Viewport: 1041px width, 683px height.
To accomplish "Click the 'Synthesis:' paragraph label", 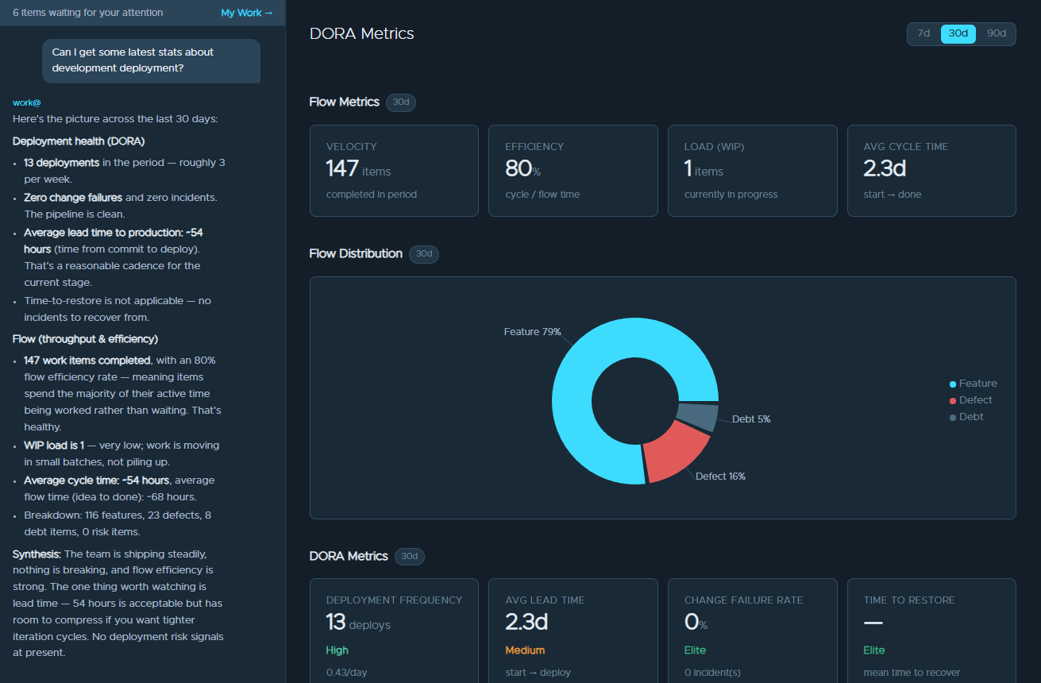I will (x=37, y=554).
